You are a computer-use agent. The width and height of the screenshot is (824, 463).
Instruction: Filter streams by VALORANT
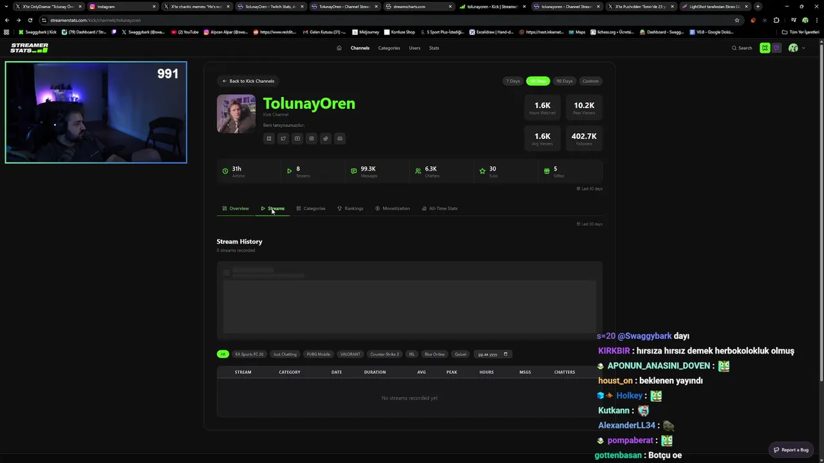[x=350, y=354]
